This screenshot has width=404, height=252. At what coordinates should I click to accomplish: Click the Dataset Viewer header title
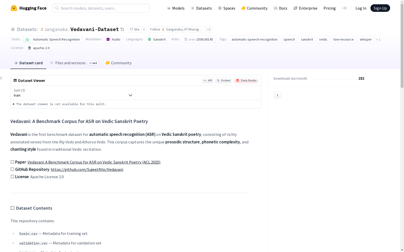point(32,80)
